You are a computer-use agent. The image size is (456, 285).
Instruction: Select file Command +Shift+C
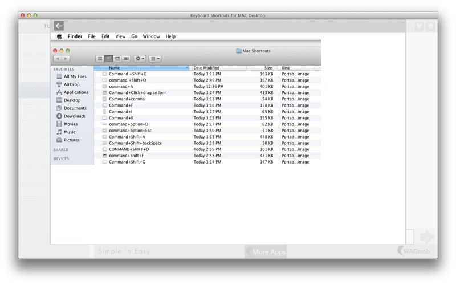[x=207, y=74]
